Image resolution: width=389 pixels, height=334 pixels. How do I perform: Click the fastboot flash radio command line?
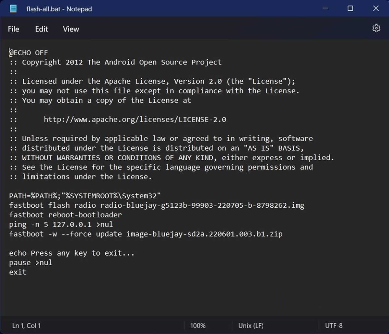pos(157,205)
